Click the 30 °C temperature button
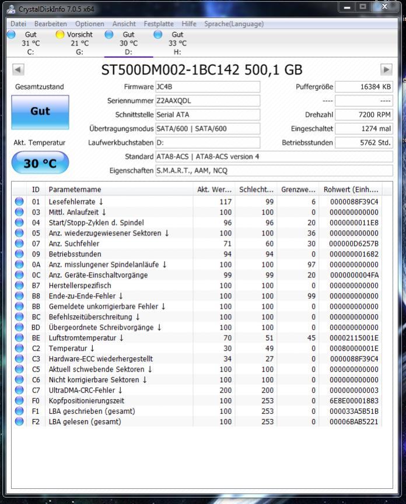This screenshot has height=504, width=406. click(40, 163)
